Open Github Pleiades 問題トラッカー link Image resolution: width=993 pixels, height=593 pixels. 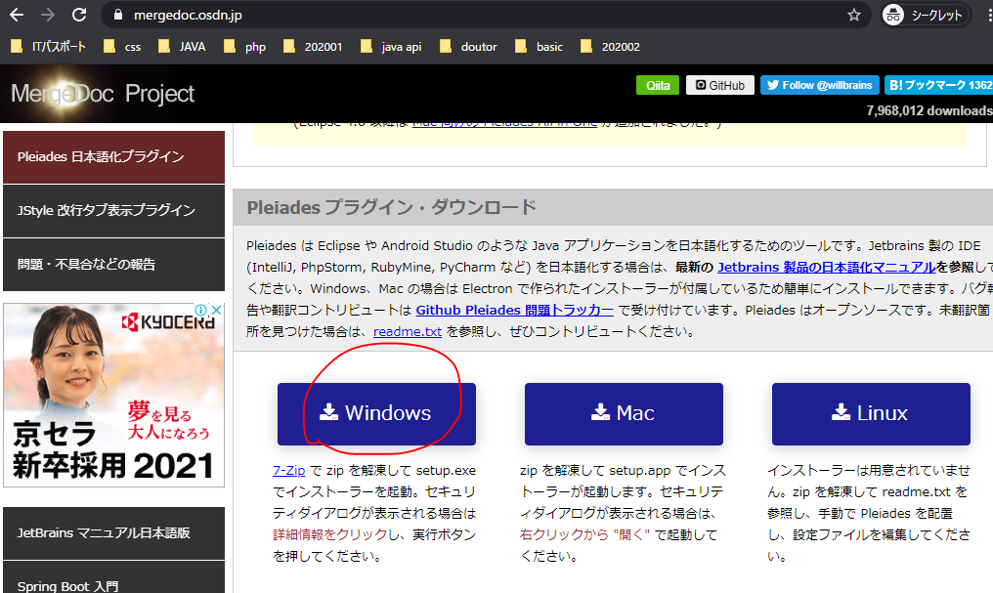tap(515, 310)
